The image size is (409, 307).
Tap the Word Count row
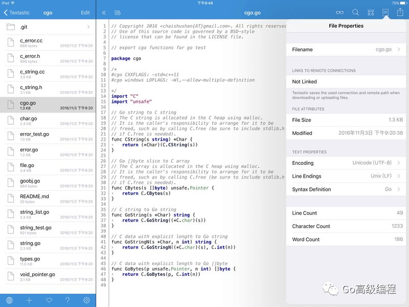(346, 239)
